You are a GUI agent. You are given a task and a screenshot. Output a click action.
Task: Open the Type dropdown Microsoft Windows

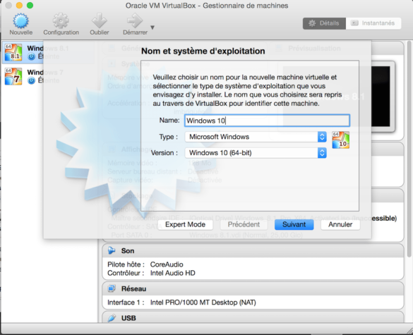coord(256,137)
